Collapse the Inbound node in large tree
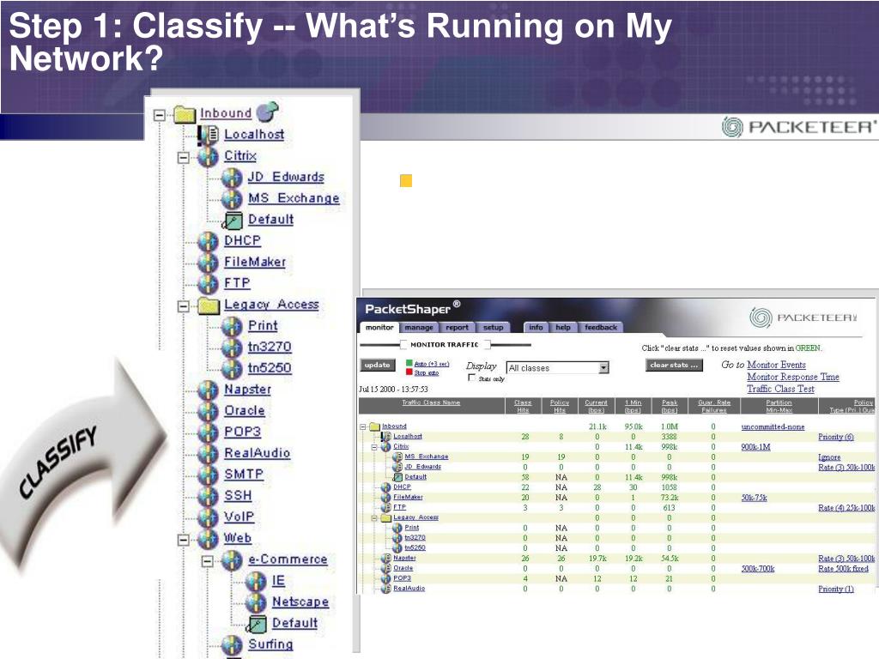879x659 pixels. click(159, 115)
